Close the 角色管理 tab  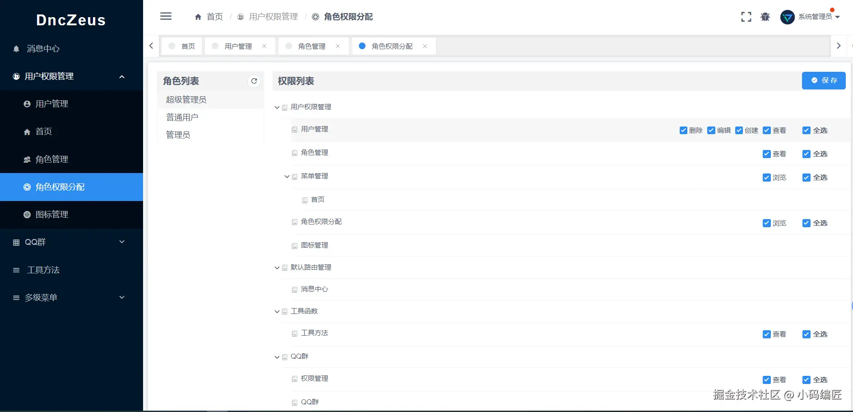(x=338, y=46)
